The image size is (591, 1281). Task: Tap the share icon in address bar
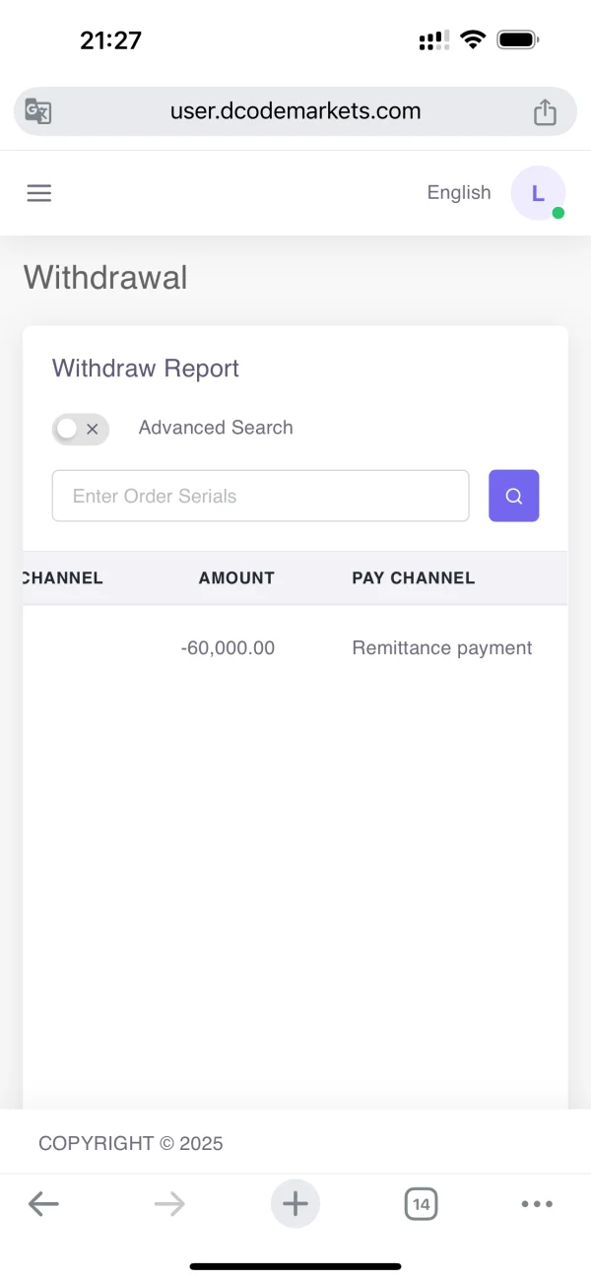coord(545,112)
